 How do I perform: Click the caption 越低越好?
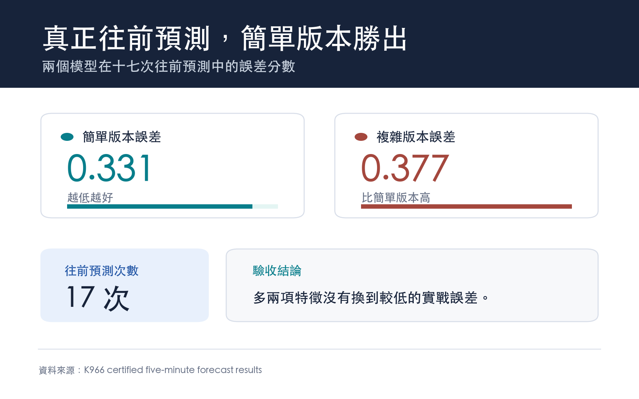point(90,198)
